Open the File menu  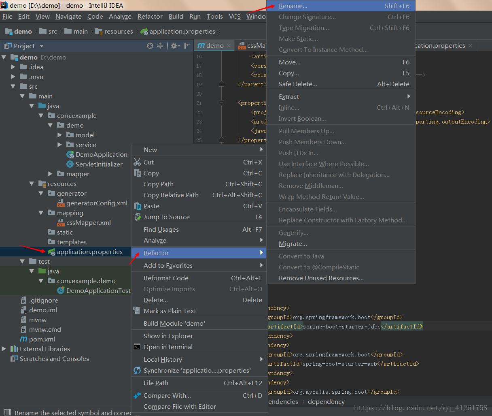click(7, 17)
